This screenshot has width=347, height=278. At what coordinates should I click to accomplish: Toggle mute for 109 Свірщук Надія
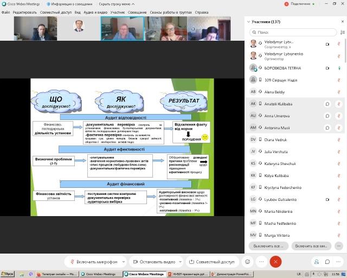tap(339, 80)
